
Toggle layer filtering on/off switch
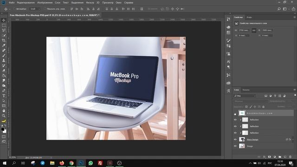295,96
